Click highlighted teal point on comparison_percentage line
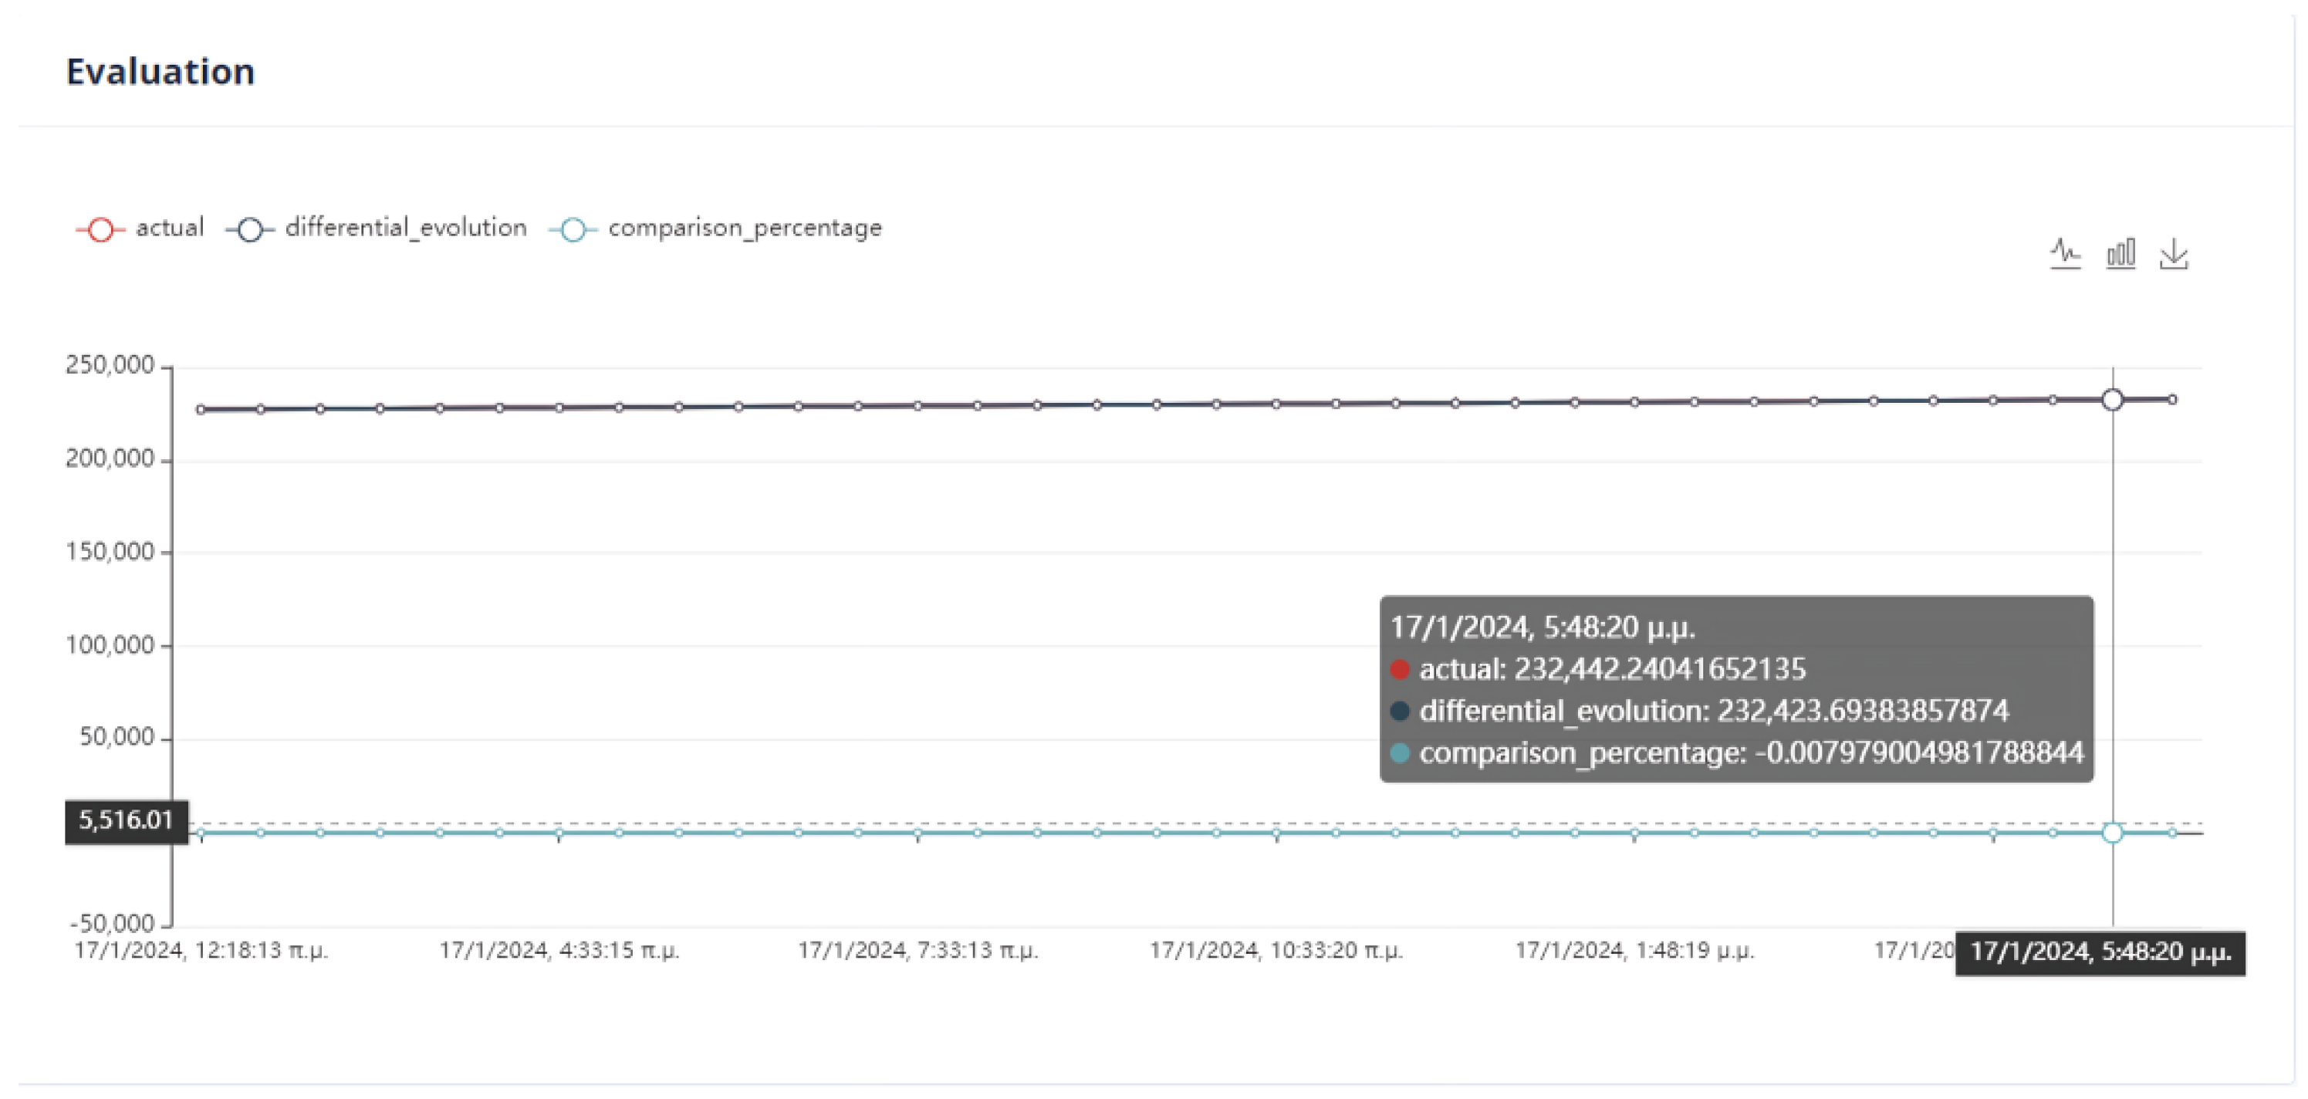2308x1099 pixels. coord(2112,833)
